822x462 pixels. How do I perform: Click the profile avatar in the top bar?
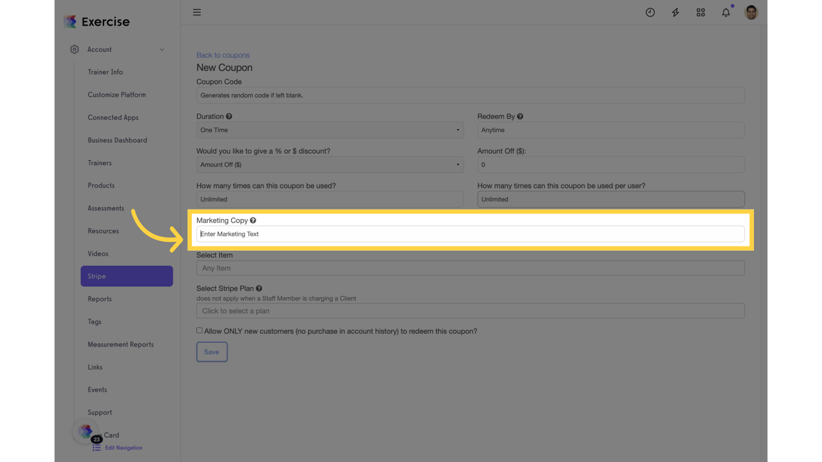tap(751, 11)
